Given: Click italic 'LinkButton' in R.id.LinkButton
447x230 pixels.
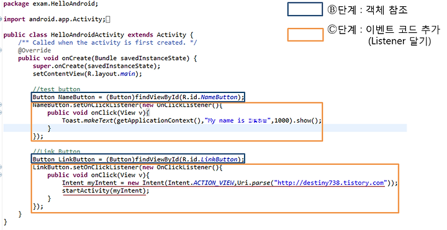Looking at the screenshot, I should pos(219,159).
